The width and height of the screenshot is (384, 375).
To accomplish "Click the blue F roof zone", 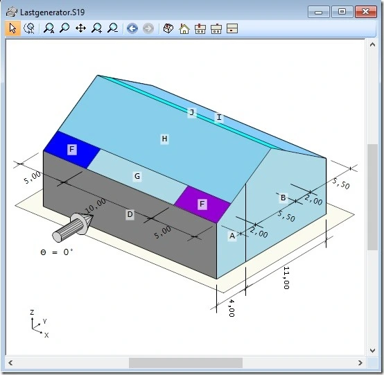I will pos(72,149).
